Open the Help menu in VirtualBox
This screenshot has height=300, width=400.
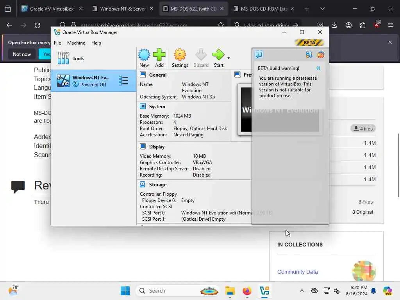96,43
